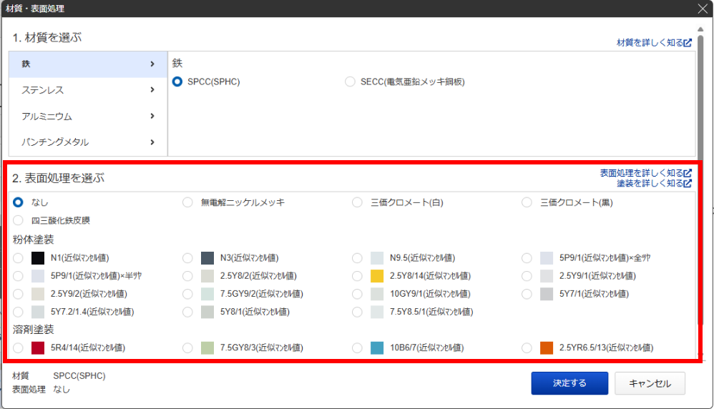This screenshot has height=409, width=714.
Task: Select radio for N9.5(近似マンセル値)
Action: pyautogui.click(x=357, y=258)
